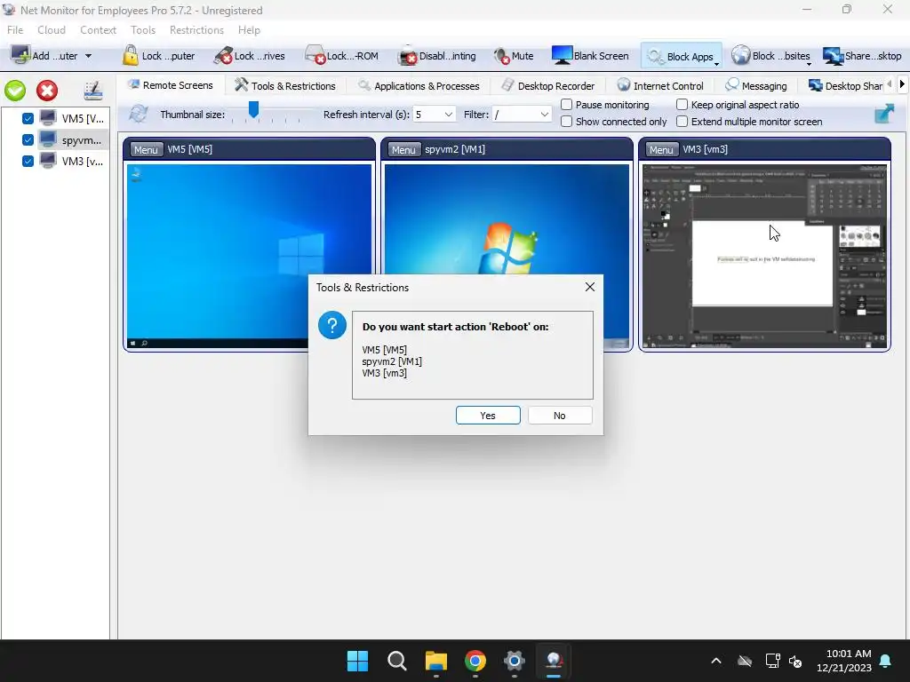Open Menu for VM5 thumbnail
The height and width of the screenshot is (682, 910).
145,149
